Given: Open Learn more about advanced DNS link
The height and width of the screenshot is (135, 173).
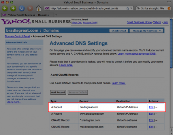Looking at the screenshot, I should click(137, 54).
